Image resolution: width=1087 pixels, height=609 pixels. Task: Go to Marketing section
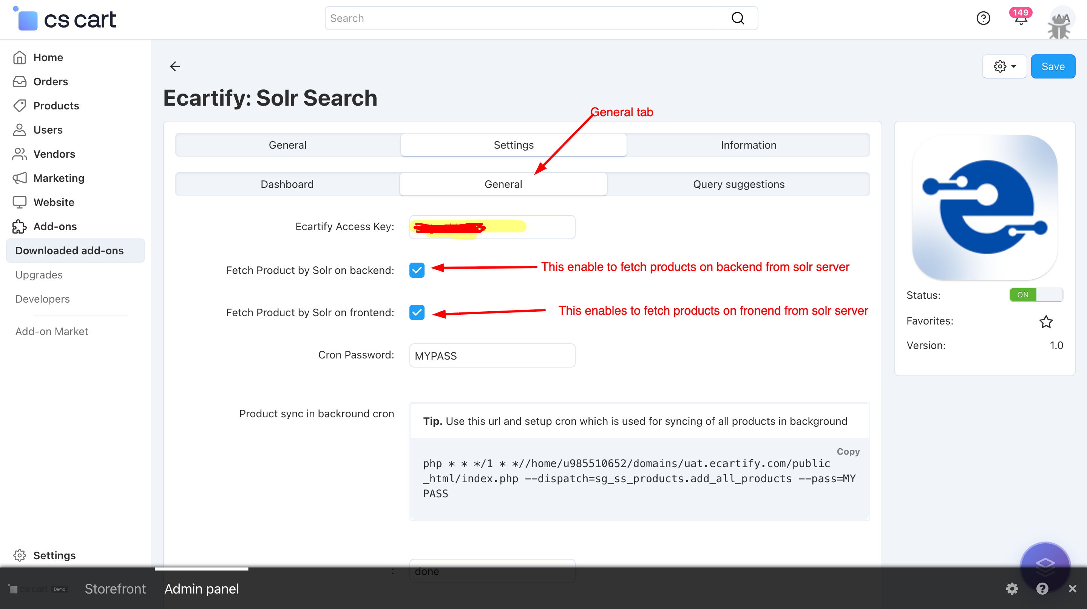59,178
